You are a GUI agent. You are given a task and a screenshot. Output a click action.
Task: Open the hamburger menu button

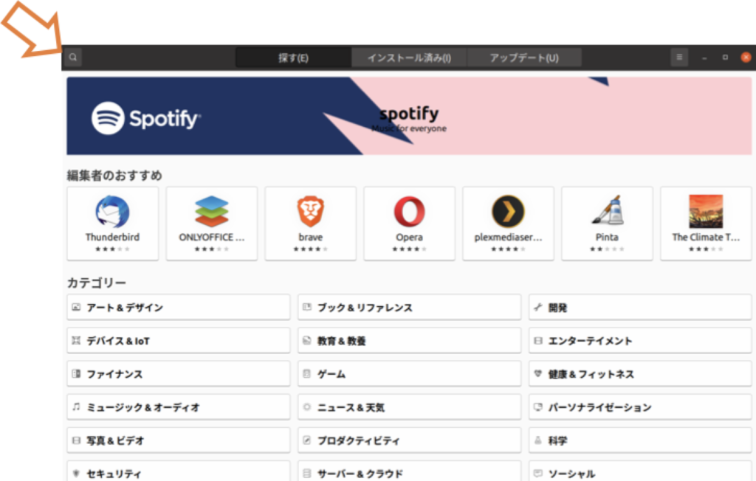click(x=679, y=58)
